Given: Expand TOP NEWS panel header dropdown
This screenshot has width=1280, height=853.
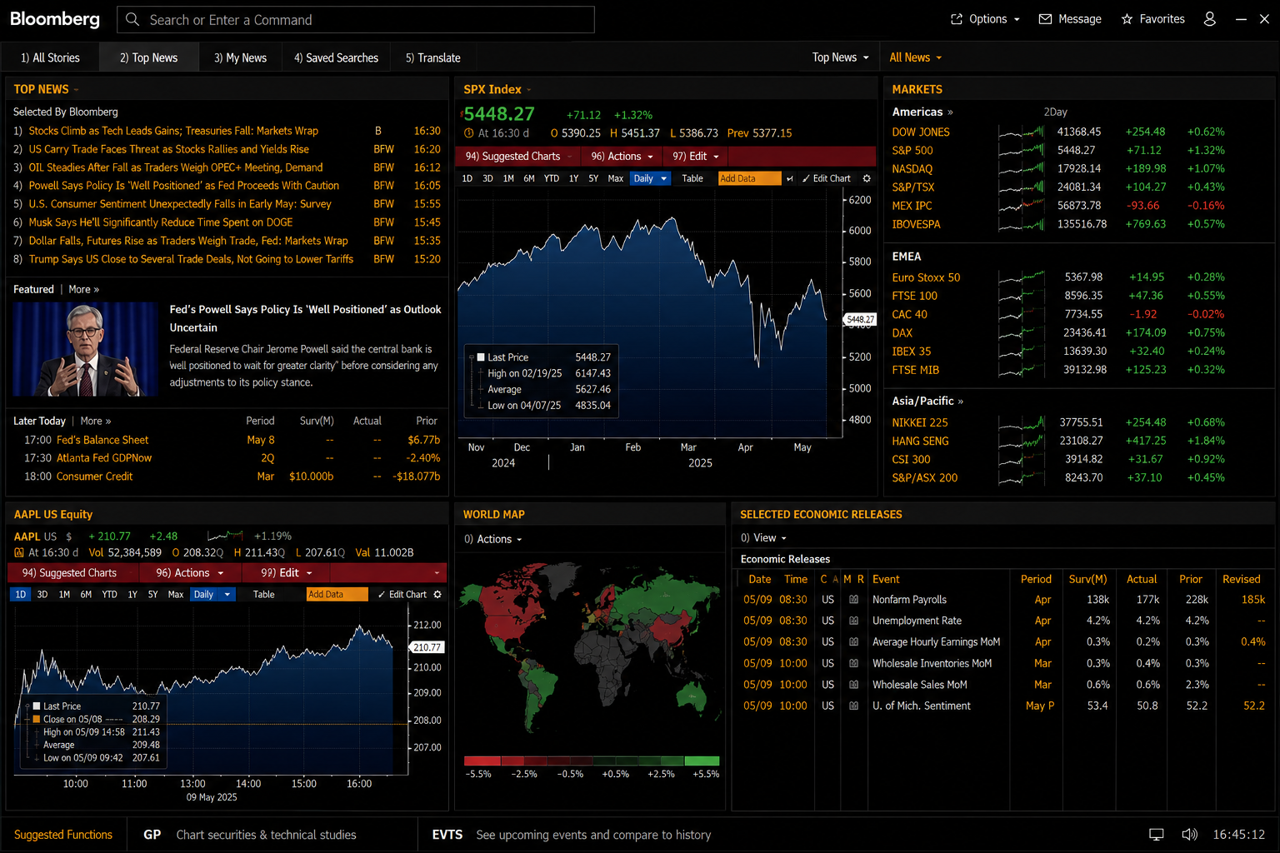Looking at the screenshot, I should 76,89.
